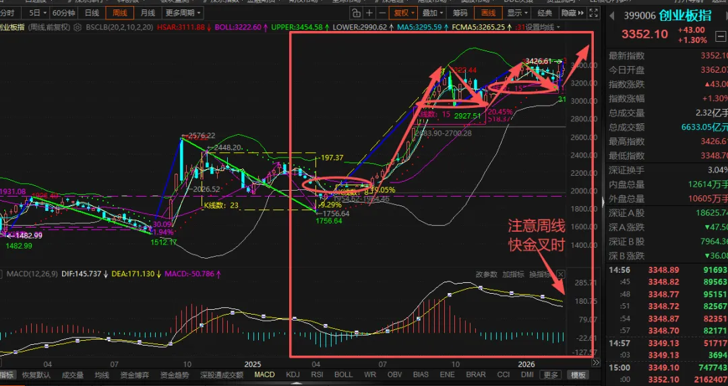Open the 5日 period dropdown
Image resolution: width=728 pixels, height=386 pixels.
[x=37, y=13]
